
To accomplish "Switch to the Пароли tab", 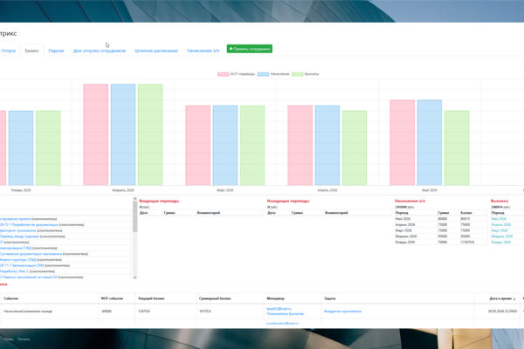I will pyautogui.click(x=56, y=51).
